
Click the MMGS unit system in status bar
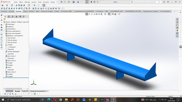click(171, 96)
